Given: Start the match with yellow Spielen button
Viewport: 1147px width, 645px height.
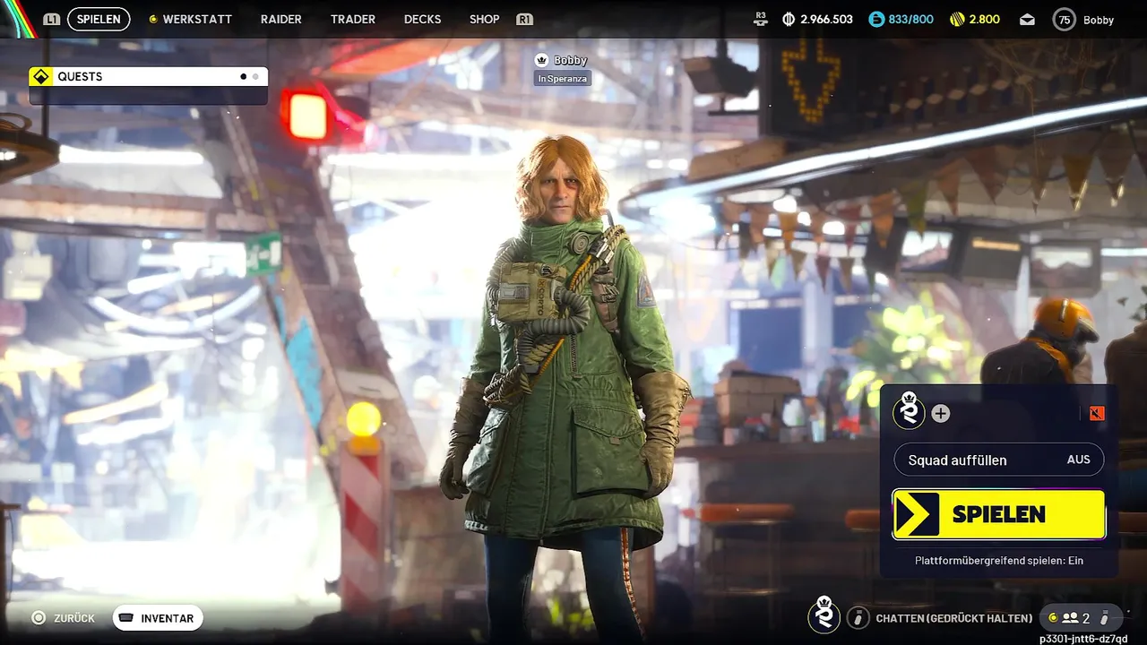Looking at the screenshot, I should click(999, 514).
